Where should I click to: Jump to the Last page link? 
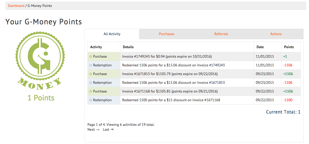click(x=106, y=130)
